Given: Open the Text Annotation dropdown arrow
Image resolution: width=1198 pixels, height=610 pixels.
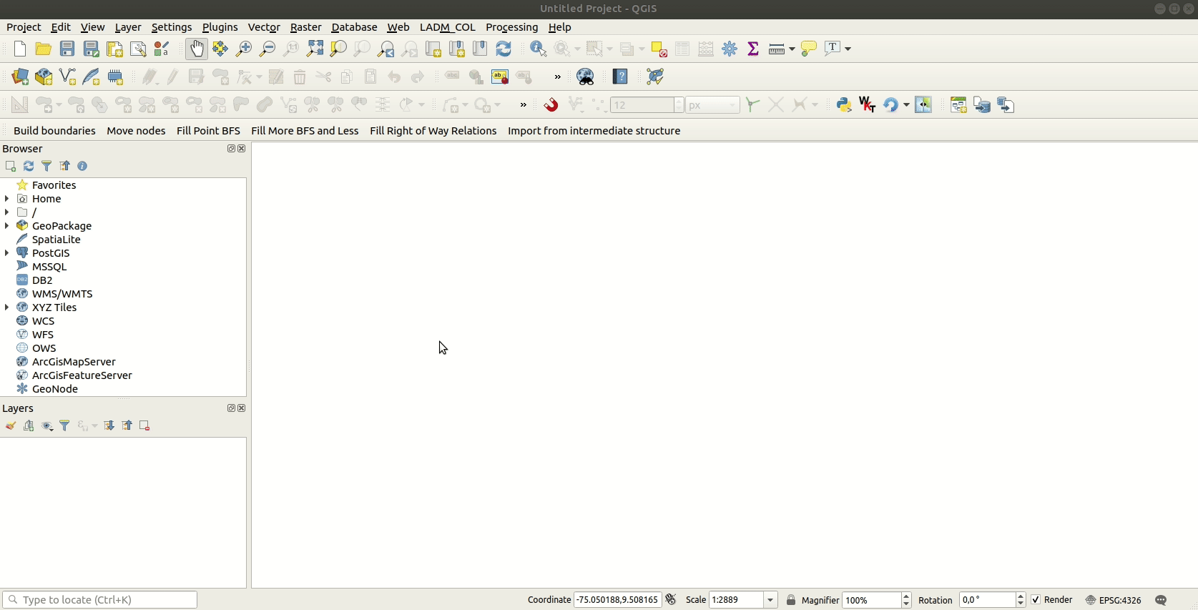Looking at the screenshot, I should coord(848,49).
